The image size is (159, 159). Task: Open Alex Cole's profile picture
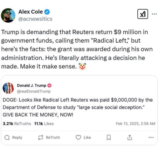(x=8, y=15)
